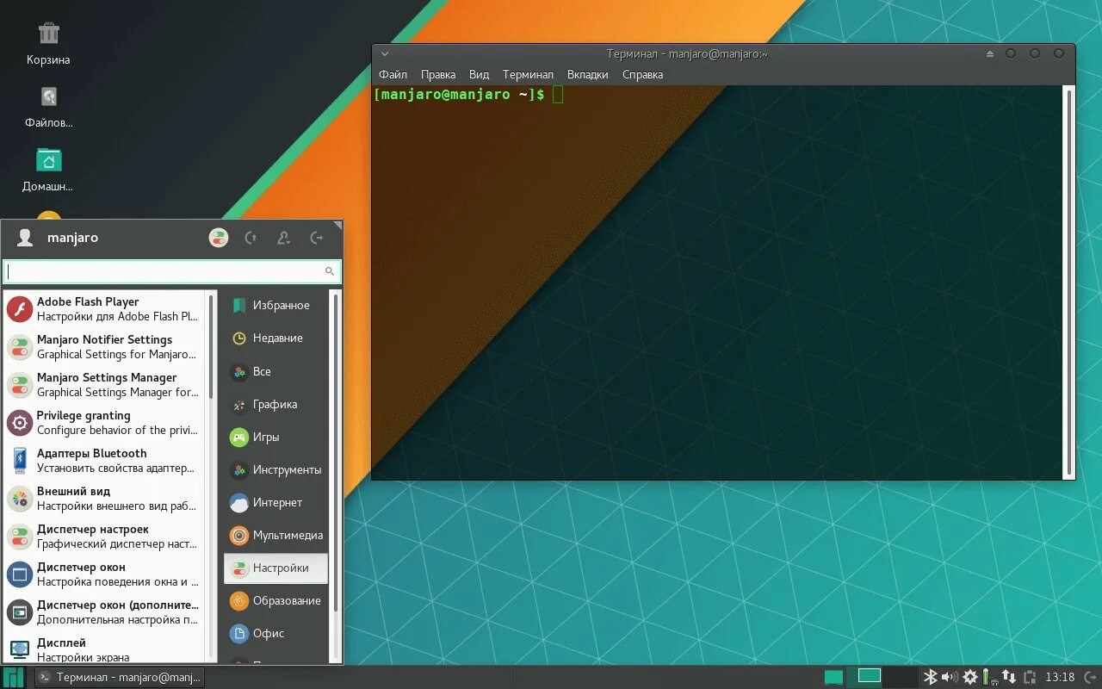Select the Настройки category

click(275, 568)
